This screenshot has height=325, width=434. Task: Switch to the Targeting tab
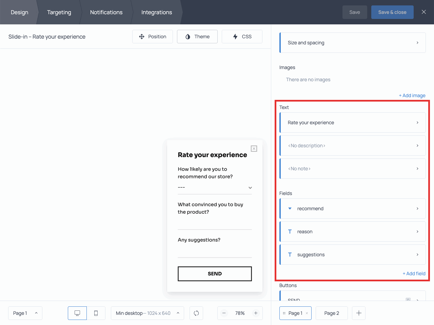click(x=59, y=12)
